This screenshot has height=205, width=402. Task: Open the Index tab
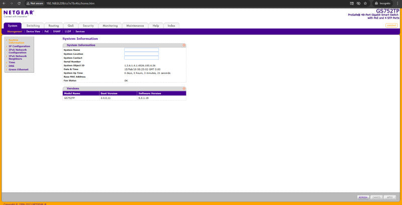point(171,26)
